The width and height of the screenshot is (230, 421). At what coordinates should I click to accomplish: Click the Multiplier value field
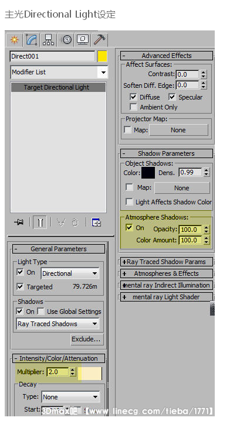[58, 372]
